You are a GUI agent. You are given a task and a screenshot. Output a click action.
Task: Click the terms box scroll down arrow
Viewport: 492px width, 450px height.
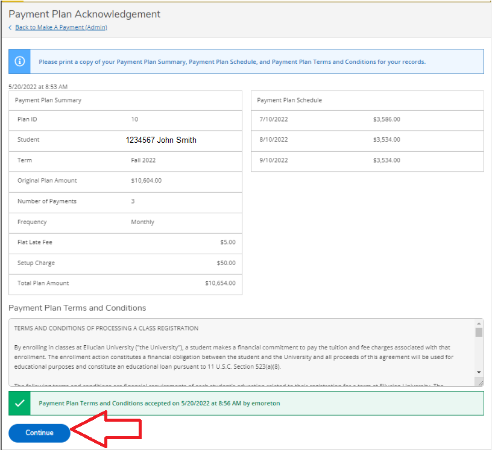click(x=479, y=372)
